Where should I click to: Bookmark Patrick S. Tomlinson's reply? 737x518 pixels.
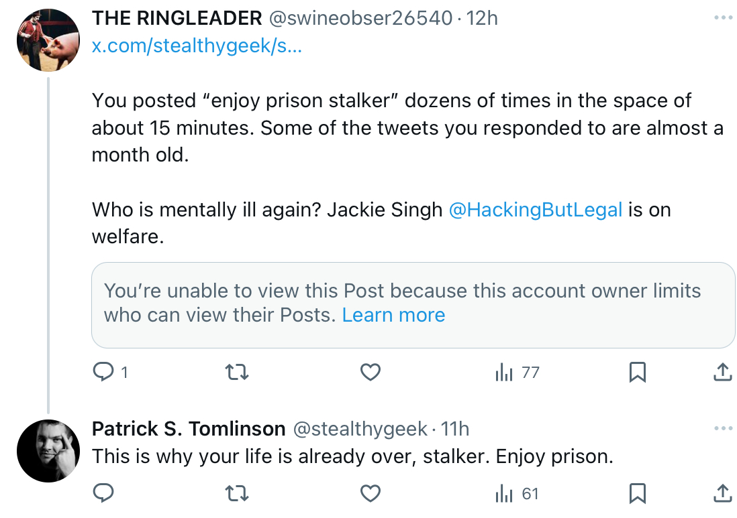pos(638,493)
